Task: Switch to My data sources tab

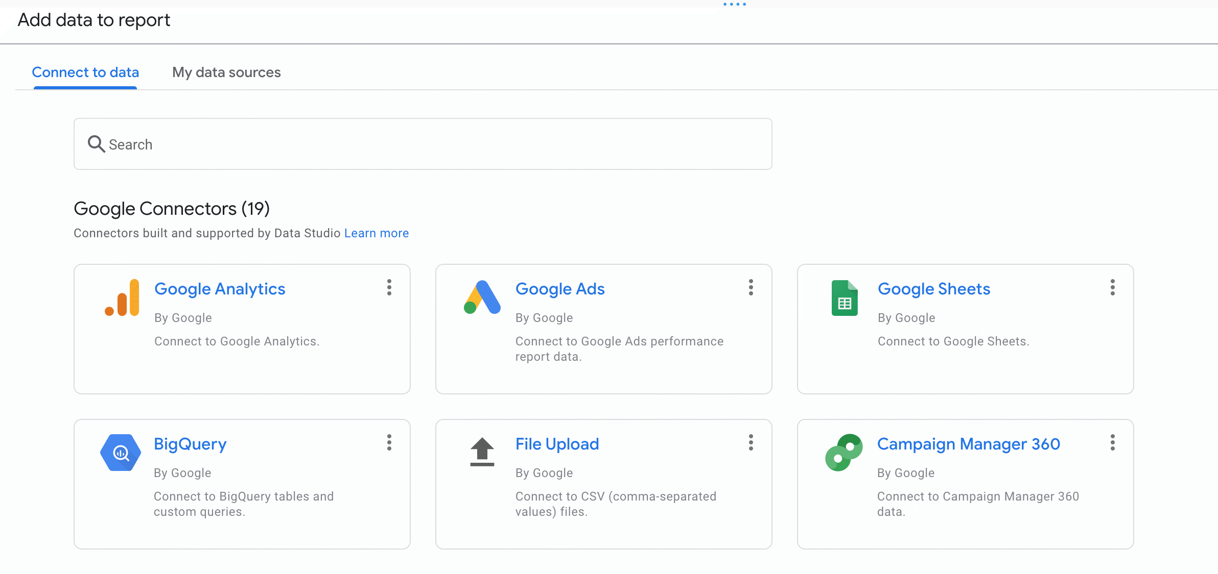Action: pyautogui.click(x=226, y=72)
